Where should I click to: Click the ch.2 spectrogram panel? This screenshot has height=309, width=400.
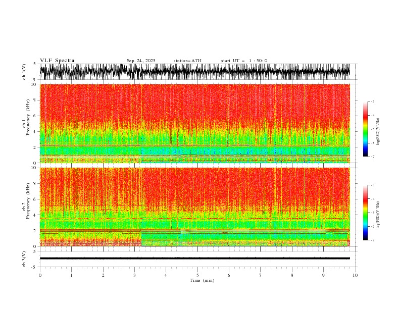(x=195, y=207)
